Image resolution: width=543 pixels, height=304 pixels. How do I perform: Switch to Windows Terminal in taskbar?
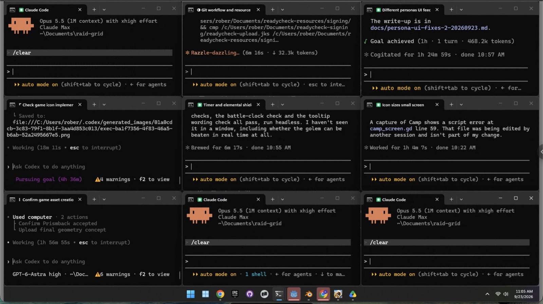[x=279, y=294]
